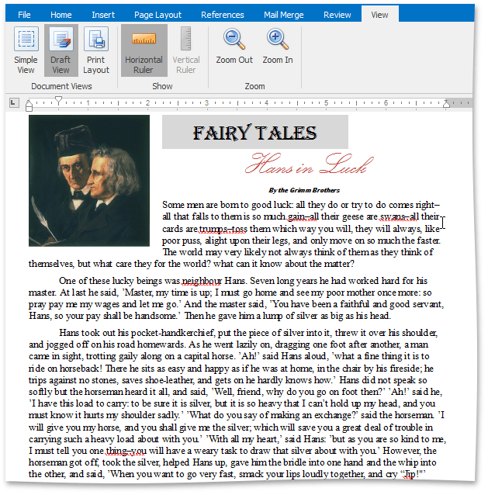This screenshot has height=495, width=488.
Task: Click the Grimm Brothers portrait image
Action: coord(89,181)
